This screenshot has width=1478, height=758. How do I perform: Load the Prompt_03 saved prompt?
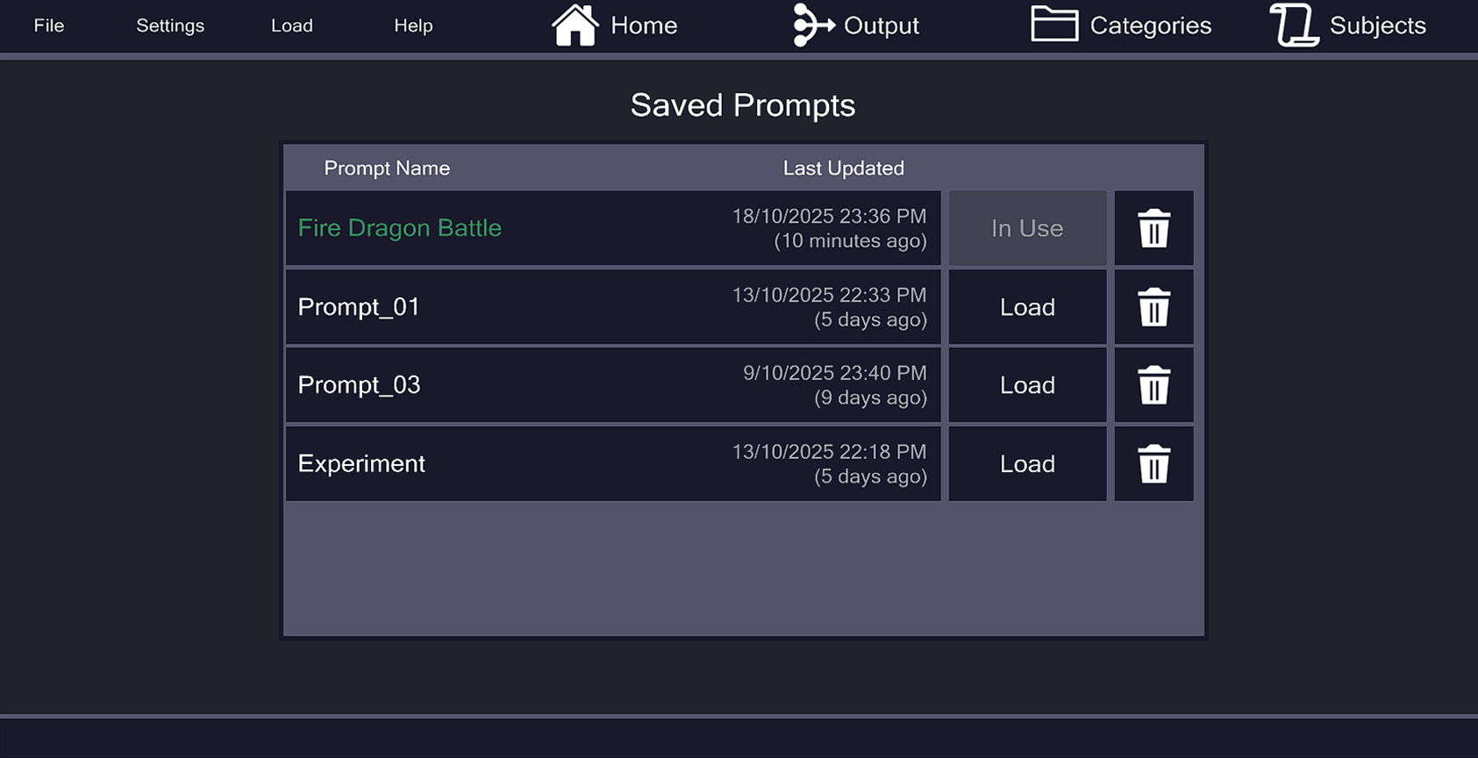(1027, 385)
